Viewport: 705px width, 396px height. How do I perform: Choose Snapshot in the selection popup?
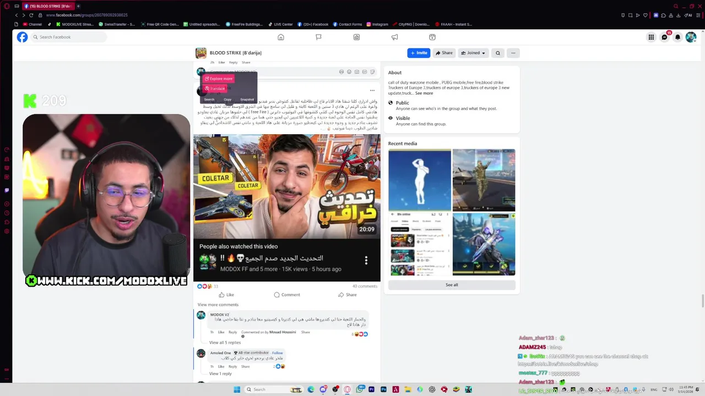(x=247, y=100)
